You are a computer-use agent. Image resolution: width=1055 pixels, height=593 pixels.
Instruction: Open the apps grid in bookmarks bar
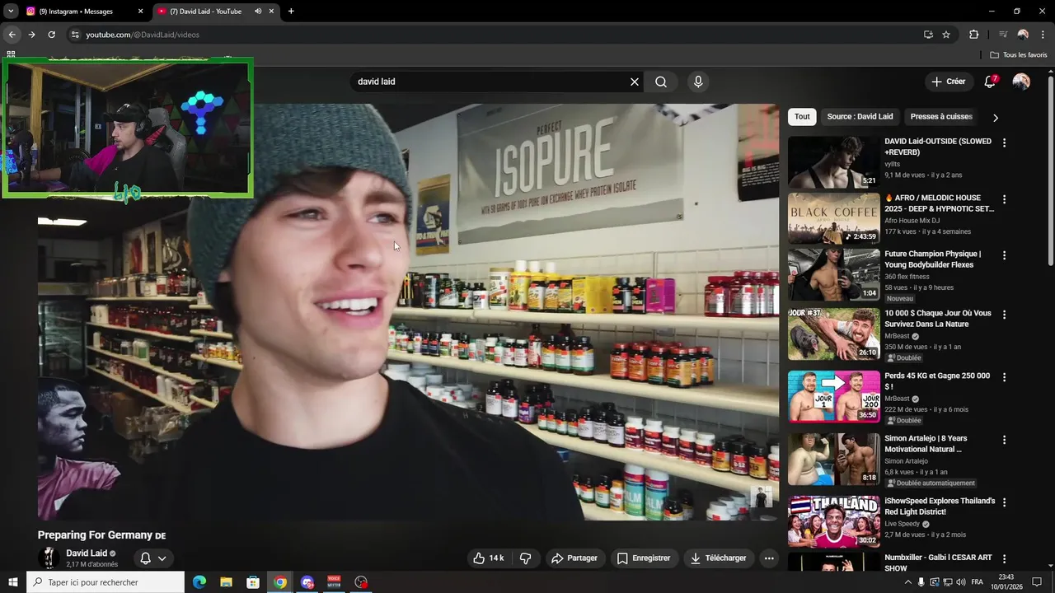tap(11, 54)
